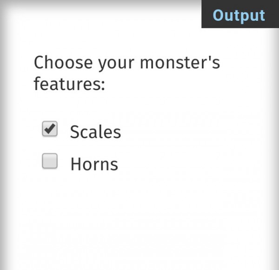This screenshot has height=270, width=279.
Task: Click the "Scales" label text
Action: (95, 132)
